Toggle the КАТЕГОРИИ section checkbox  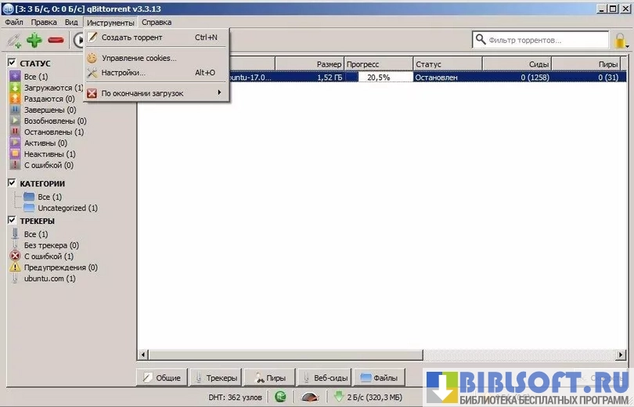coord(13,183)
